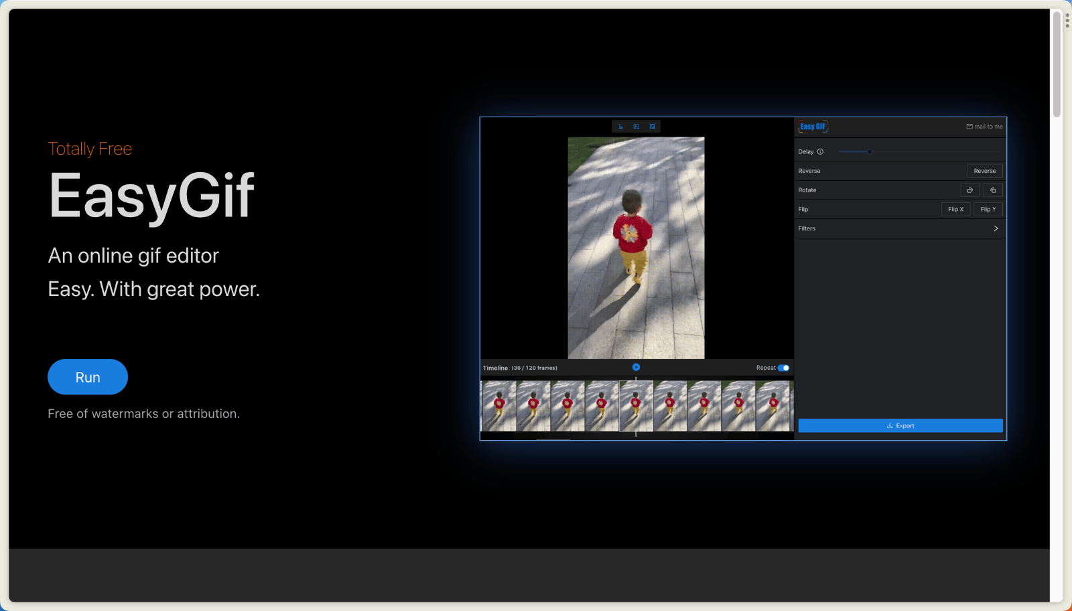Click the timeline horizontal scrollbar thumb
The width and height of the screenshot is (1072, 611).
click(553, 439)
